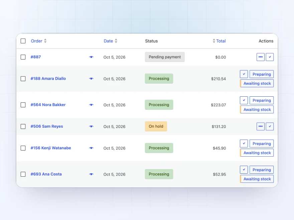
Task: Mark Ana Costa order complete with checkmark
Action: tap(244, 170)
